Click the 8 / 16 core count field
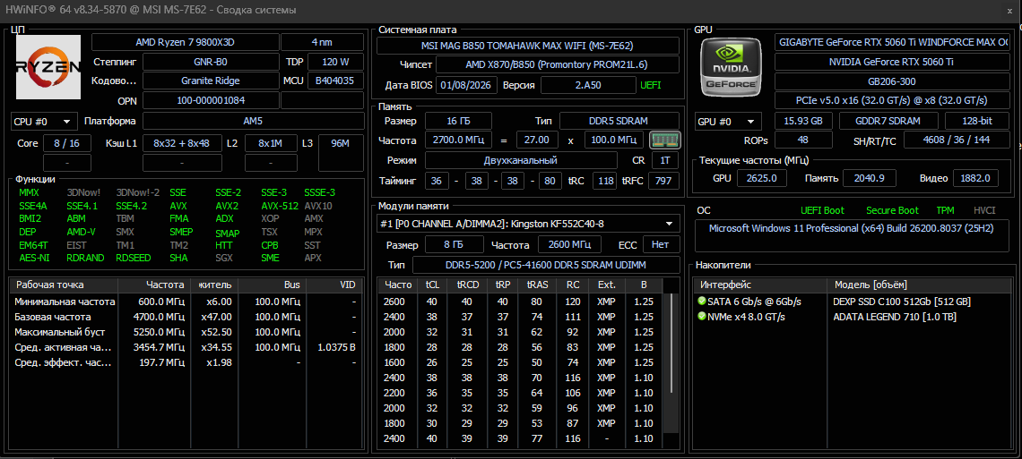The width and height of the screenshot is (1022, 459). tap(67, 143)
